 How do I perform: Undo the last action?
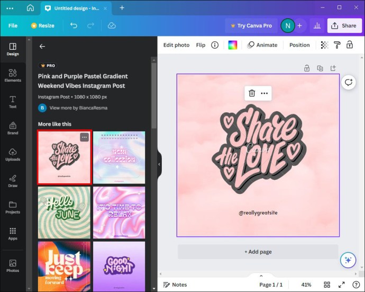74,25
